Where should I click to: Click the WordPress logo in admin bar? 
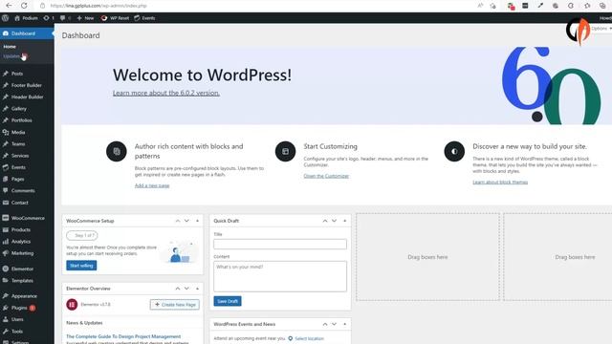pos(5,18)
